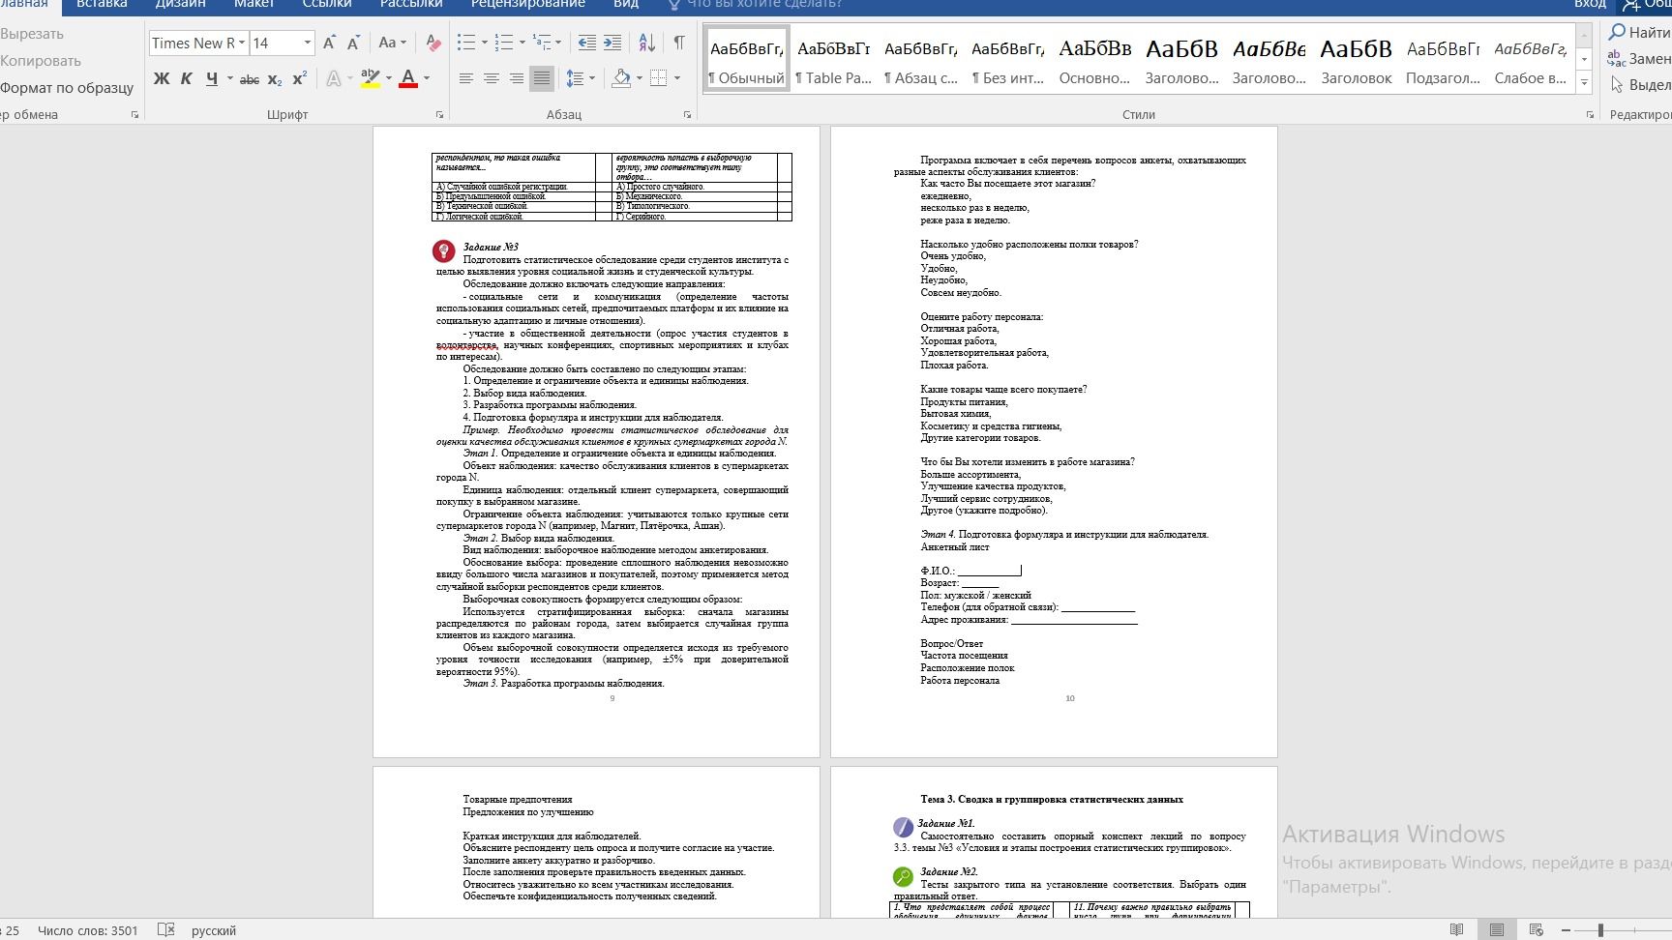Clear all formatting with eraser icon
The height and width of the screenshot is (940, 1672).
433,43
